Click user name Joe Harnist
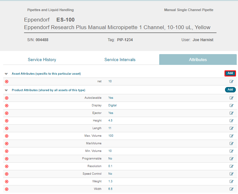The height and width of the screenshot is (194, 238). tap(203, 40)
